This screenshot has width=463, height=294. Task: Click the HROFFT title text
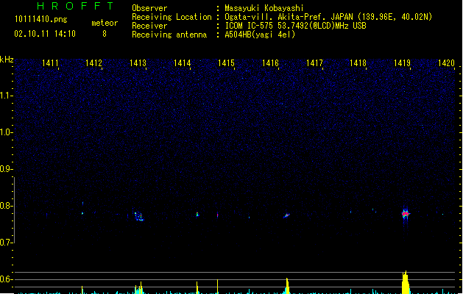76,6
